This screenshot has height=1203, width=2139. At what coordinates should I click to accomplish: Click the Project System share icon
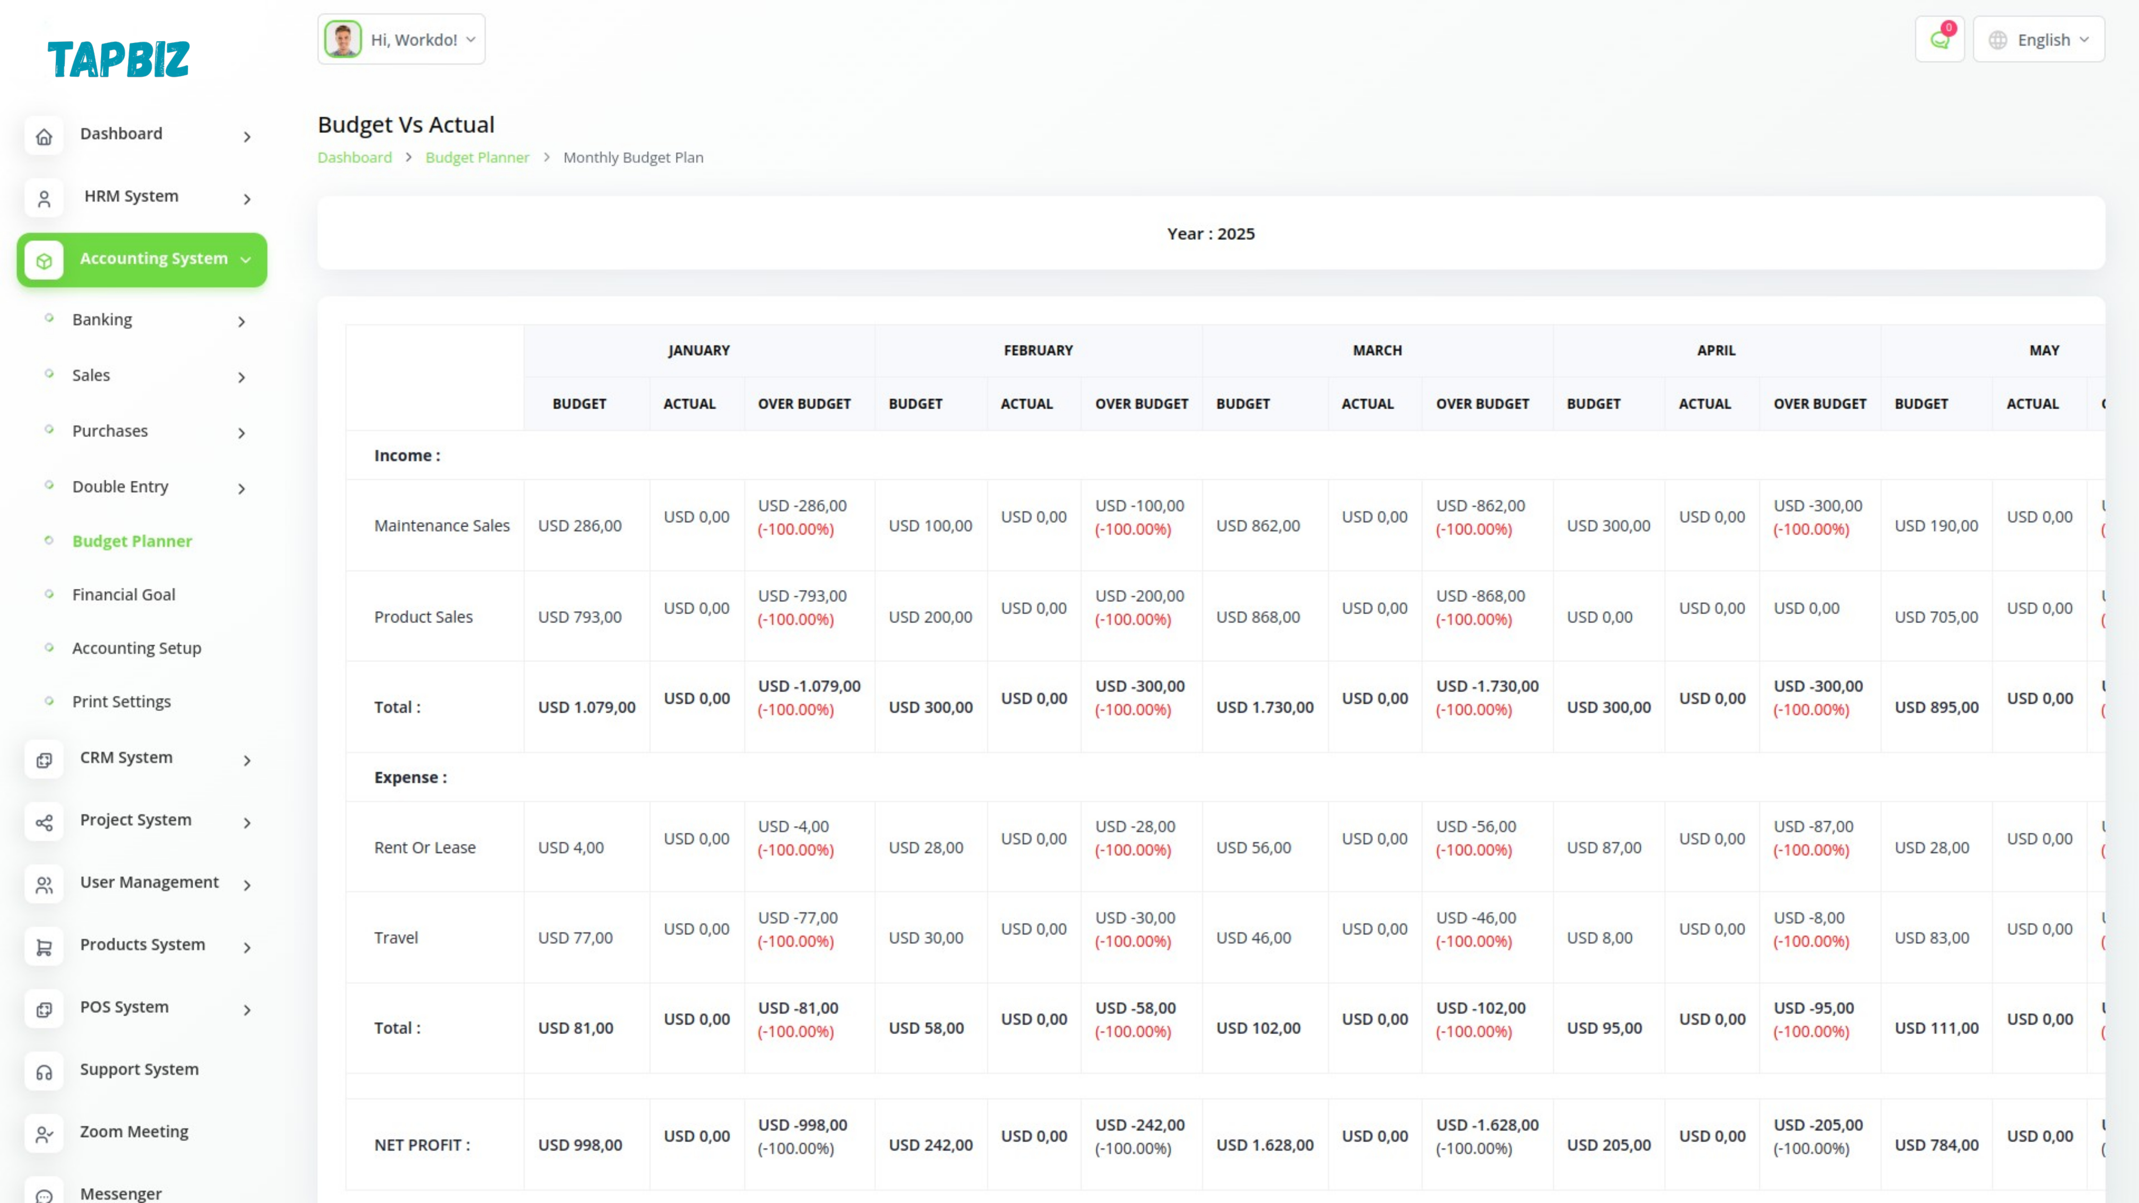point(44,822)
